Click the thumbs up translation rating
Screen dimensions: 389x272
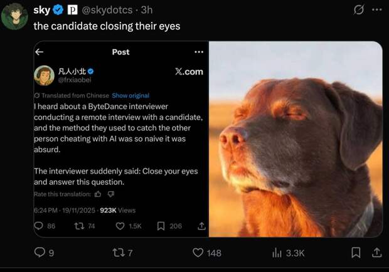coord(97,194)
